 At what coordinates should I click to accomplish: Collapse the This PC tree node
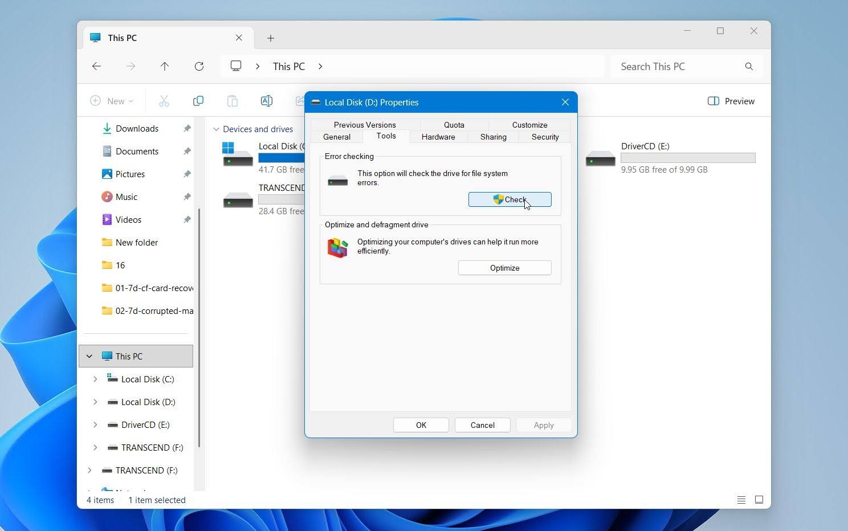click(89, 357)
